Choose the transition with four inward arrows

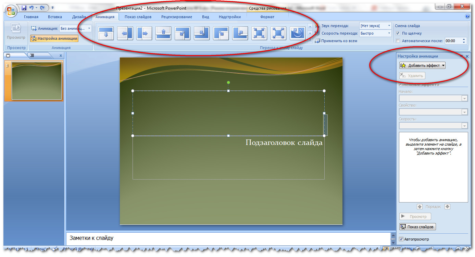259,33
